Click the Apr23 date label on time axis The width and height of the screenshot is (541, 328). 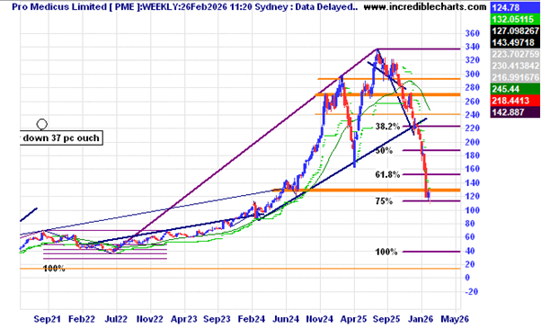[184, 319]
